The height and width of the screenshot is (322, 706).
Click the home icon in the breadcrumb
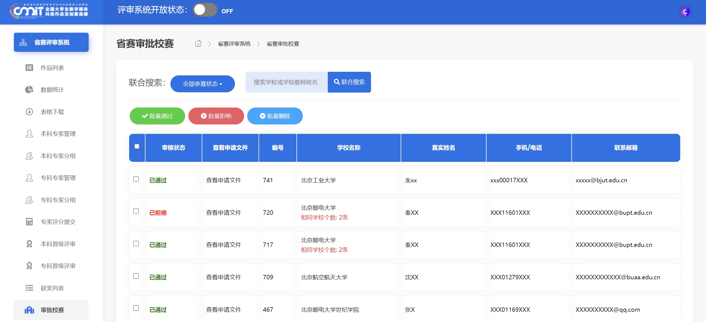(x=198, y=44)
